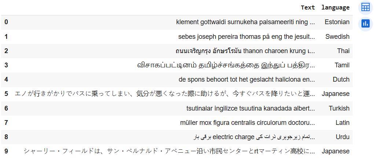Click the Latin language cell
Viewport: 374px width, 160px height.
(x=342, y=123)
